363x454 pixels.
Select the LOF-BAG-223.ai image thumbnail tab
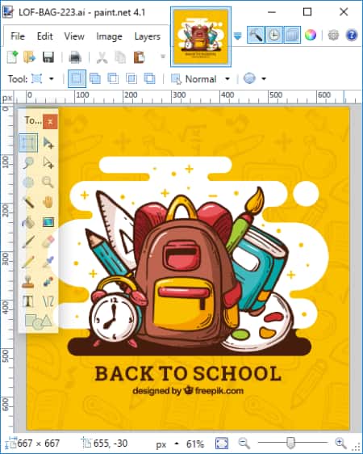201,37
